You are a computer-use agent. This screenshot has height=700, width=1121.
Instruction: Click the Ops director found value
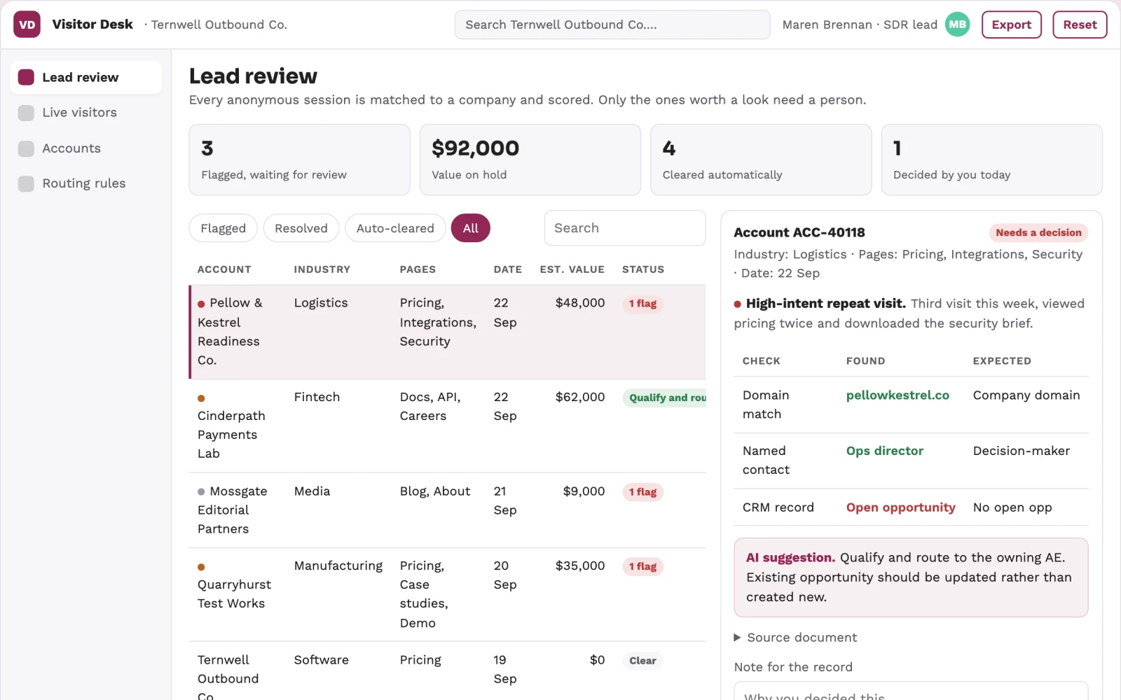[885, 451]
